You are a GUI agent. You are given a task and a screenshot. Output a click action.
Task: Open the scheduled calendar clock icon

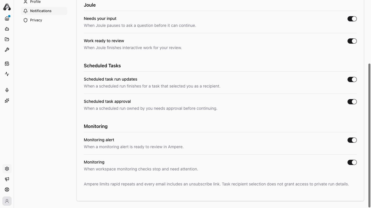[x=7, y=64]
